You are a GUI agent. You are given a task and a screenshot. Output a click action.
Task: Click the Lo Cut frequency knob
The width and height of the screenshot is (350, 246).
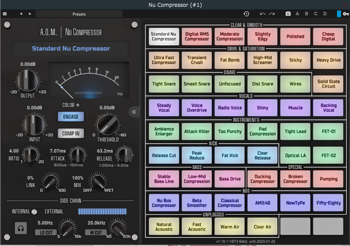pyautogui.click(x=67, y=228)
